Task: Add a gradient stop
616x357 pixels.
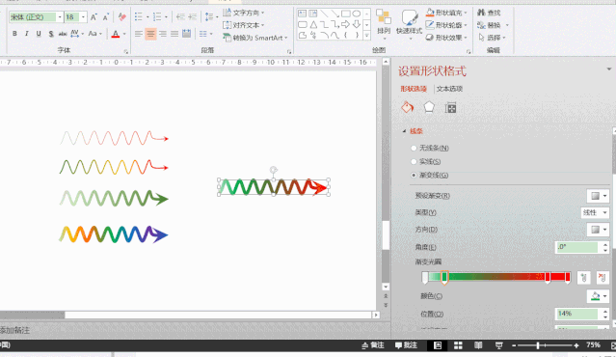Action: [584, 278]
